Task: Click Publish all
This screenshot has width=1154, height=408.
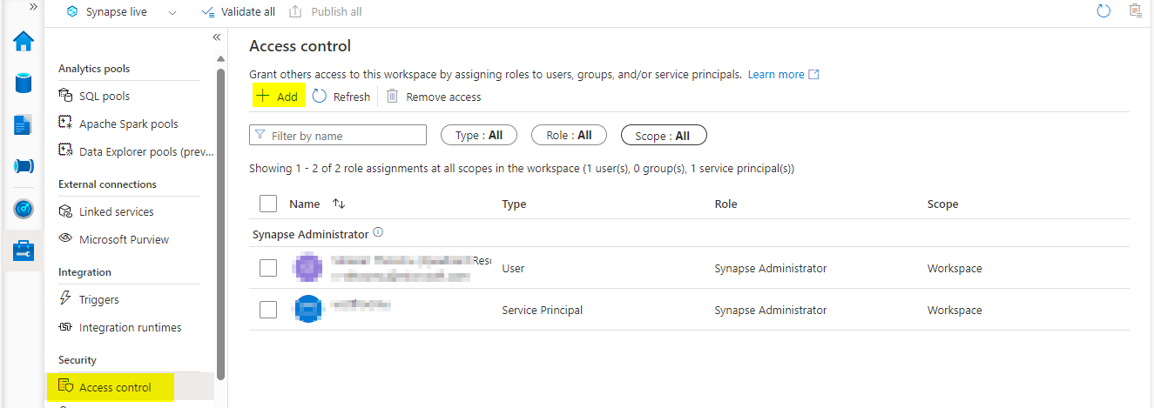Action: 324,12
